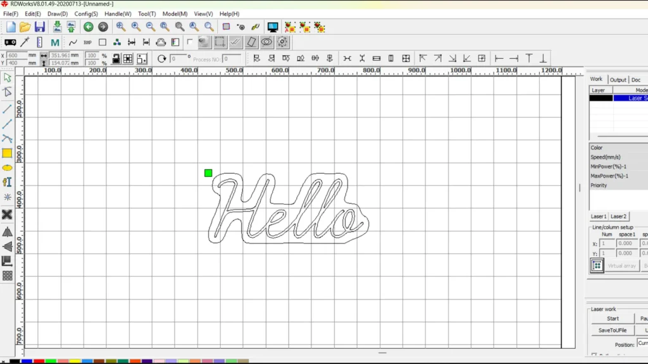Click the green start marker on canvas

pyautogui.click(x=208, y=173)
